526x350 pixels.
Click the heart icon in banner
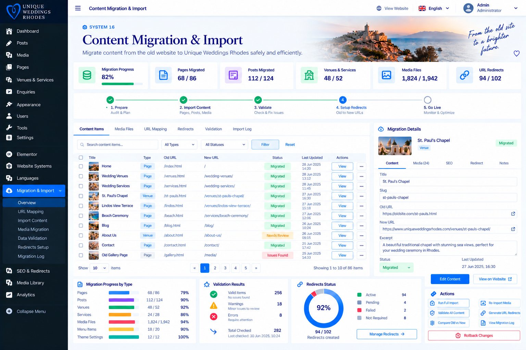(516, 53)
